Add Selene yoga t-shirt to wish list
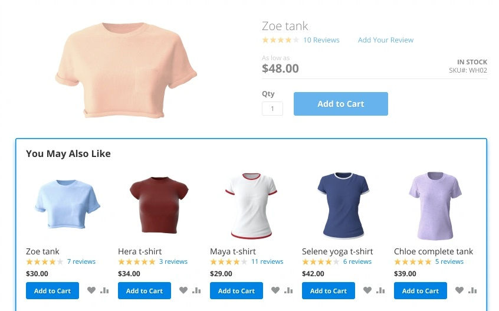 click(367, 290)
